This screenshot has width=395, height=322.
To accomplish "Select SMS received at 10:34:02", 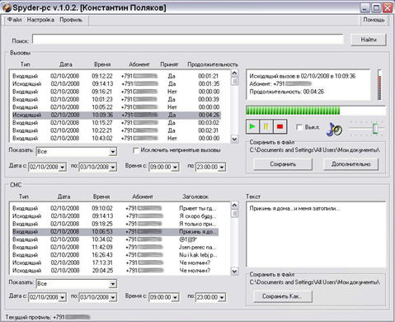I will [x=115, y=239].
